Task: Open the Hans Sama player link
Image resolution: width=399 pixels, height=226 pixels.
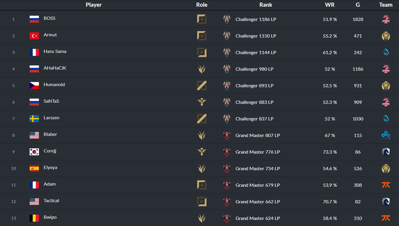Action: tap(55, 51)
